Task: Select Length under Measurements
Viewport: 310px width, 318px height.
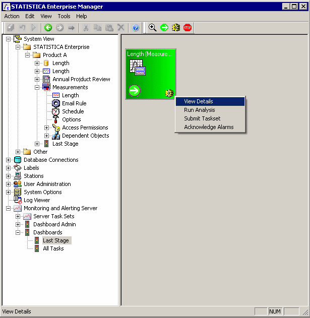Action: click(71, 95)
